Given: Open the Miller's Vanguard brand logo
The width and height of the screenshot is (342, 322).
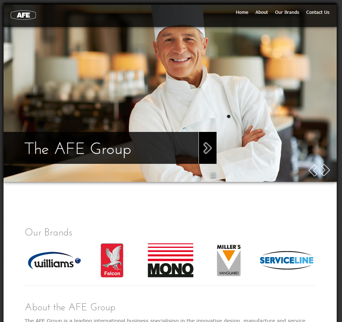Looking at the screenshot, I should [229, 260].
